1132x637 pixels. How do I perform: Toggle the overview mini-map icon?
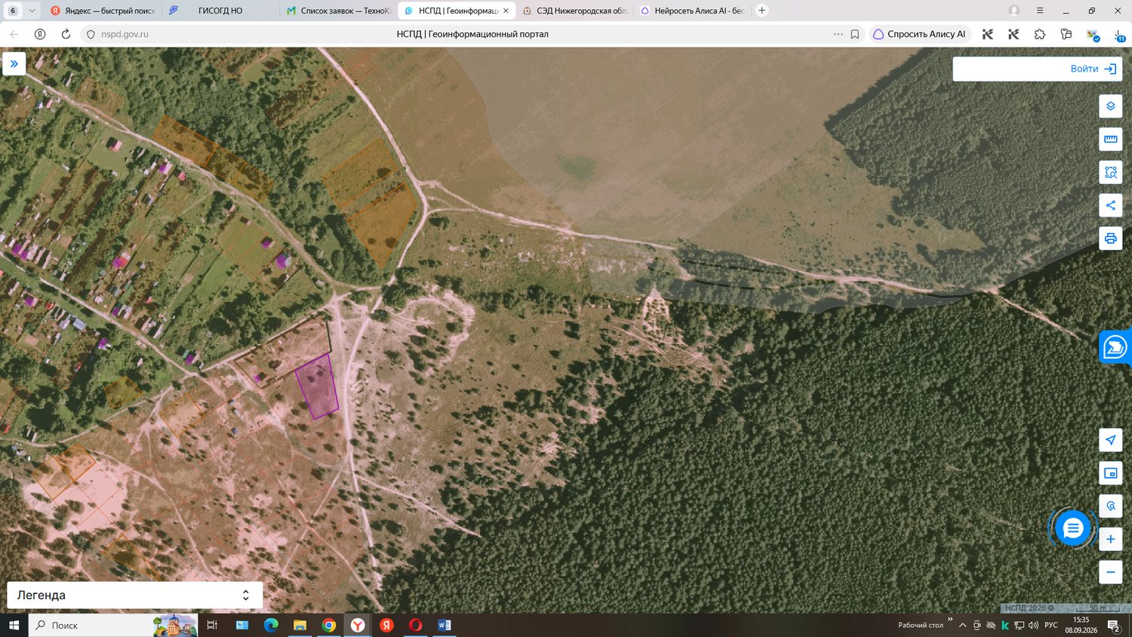click(x=1110, y=473)
